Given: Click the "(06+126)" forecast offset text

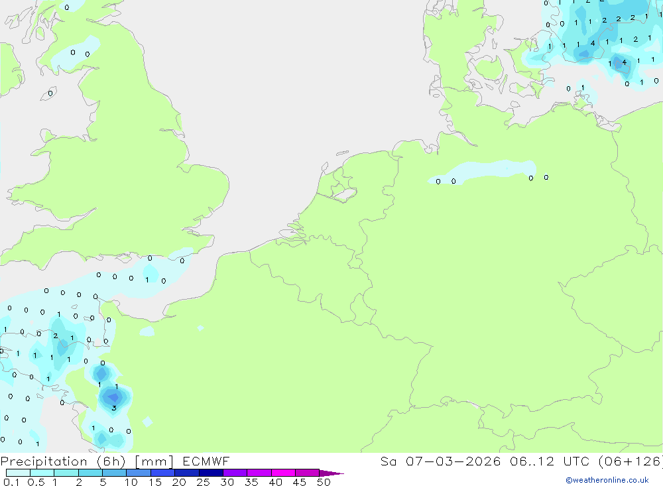Looking at the screenshot, I should tap(631, 461).
